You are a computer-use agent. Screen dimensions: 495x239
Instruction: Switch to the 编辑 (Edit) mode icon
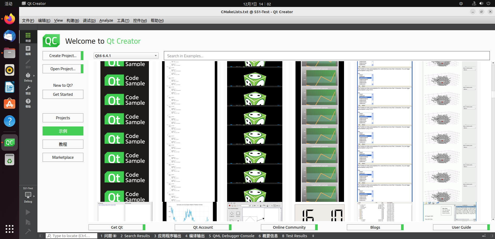[x=28, y=51]
